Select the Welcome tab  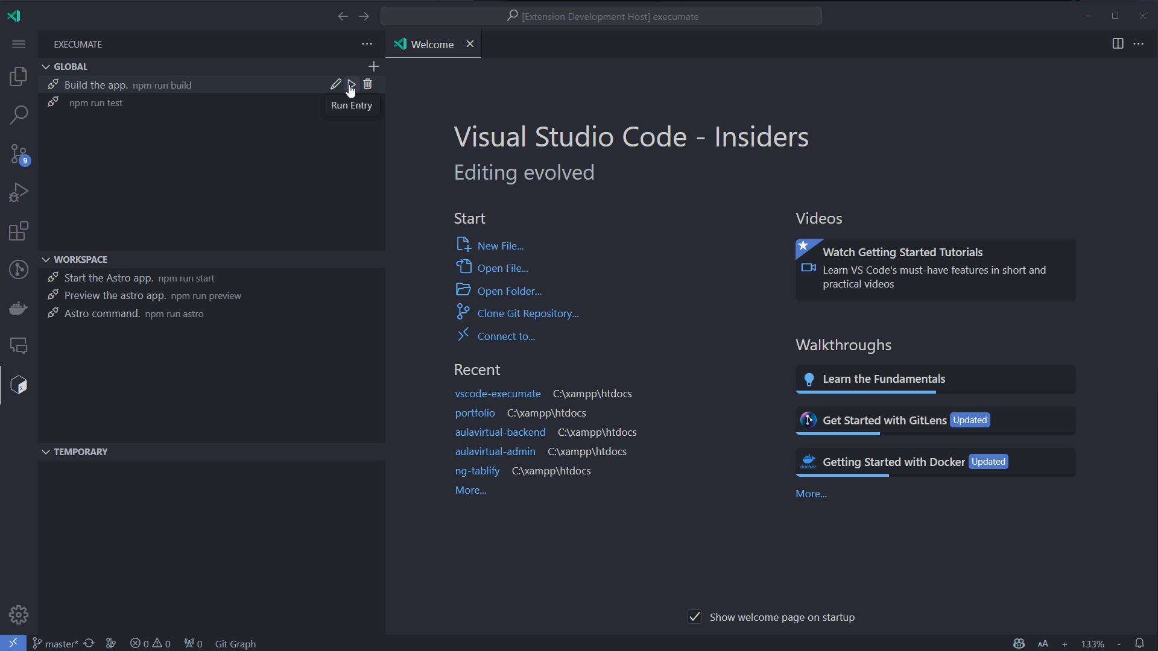432,44
